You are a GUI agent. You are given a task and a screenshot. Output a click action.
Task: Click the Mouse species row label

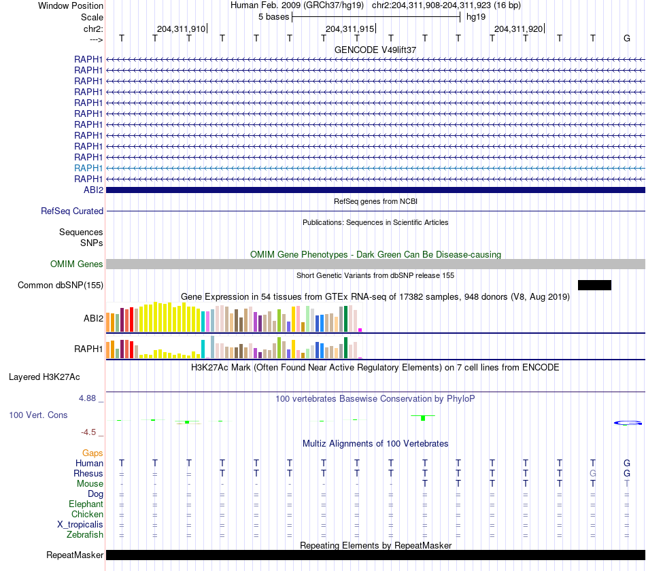90,484
